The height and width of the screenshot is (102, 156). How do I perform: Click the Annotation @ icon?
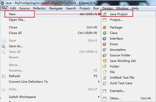[105, 50]
